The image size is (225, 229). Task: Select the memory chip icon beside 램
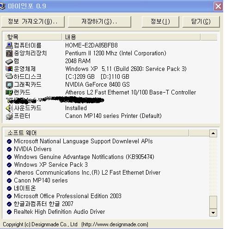click(x=9, y=61)
